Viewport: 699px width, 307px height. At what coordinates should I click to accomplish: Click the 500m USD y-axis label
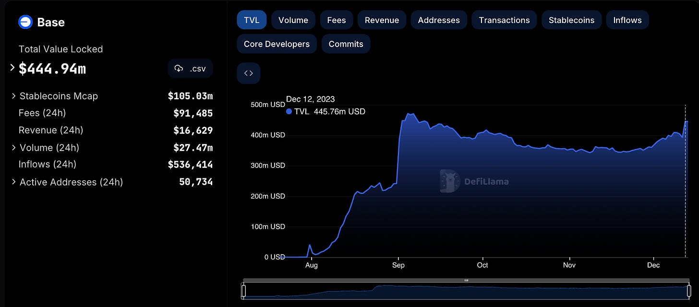pos(268,105)
